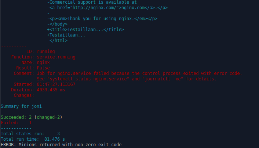
Task: Click the green "Succeeded: 2" text
Action: [16, 117]
